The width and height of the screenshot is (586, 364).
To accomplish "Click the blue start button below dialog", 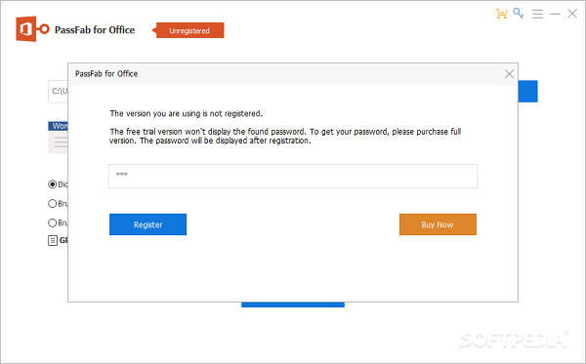I will [293, 304].
